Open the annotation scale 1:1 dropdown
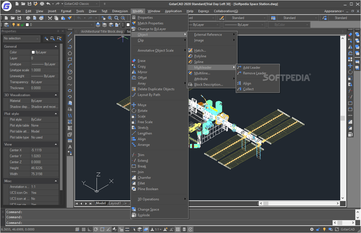 click(x=158, y=229)
